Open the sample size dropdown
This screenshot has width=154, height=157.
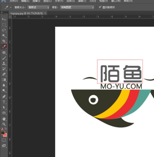point(38,7)
